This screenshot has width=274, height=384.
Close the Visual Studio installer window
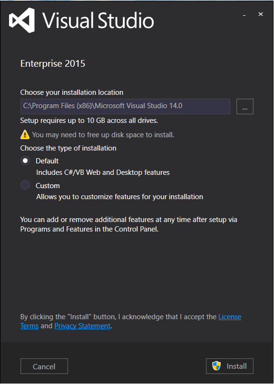[x=261, y=14]
